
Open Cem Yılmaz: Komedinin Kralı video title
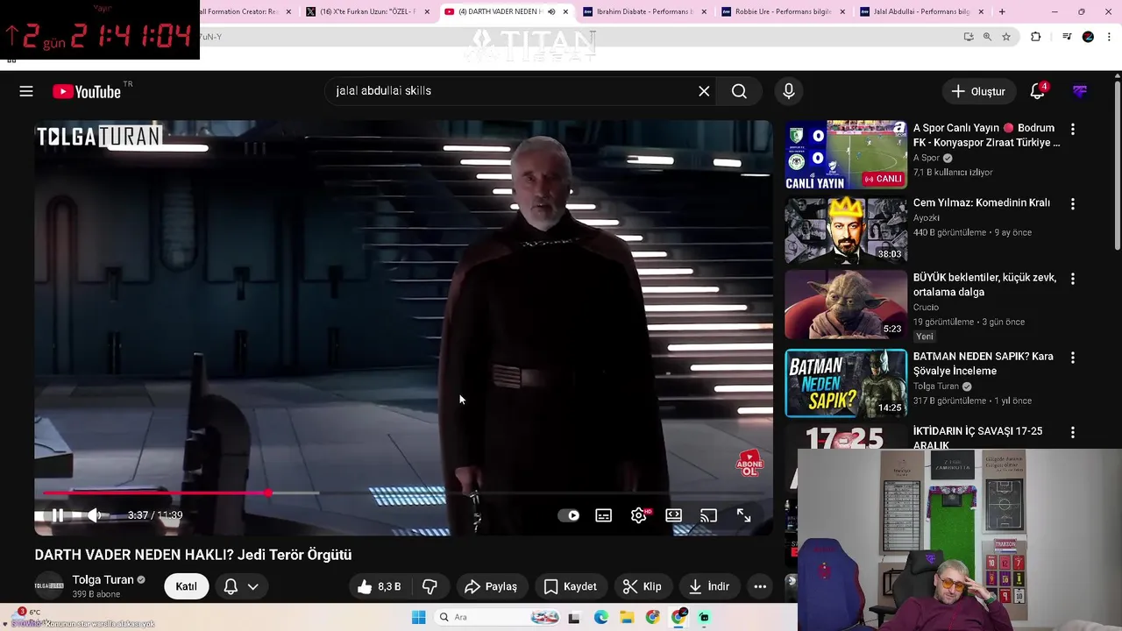(981, 202)
